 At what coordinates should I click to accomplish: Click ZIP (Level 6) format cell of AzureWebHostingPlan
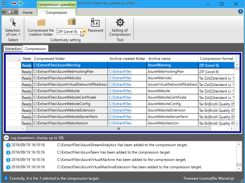click(x=216, y=72)
